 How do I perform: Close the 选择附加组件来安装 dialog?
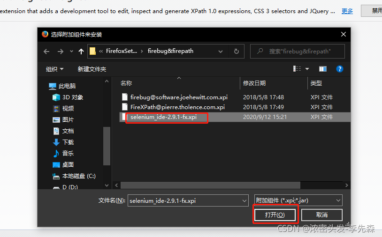point(344,34)
